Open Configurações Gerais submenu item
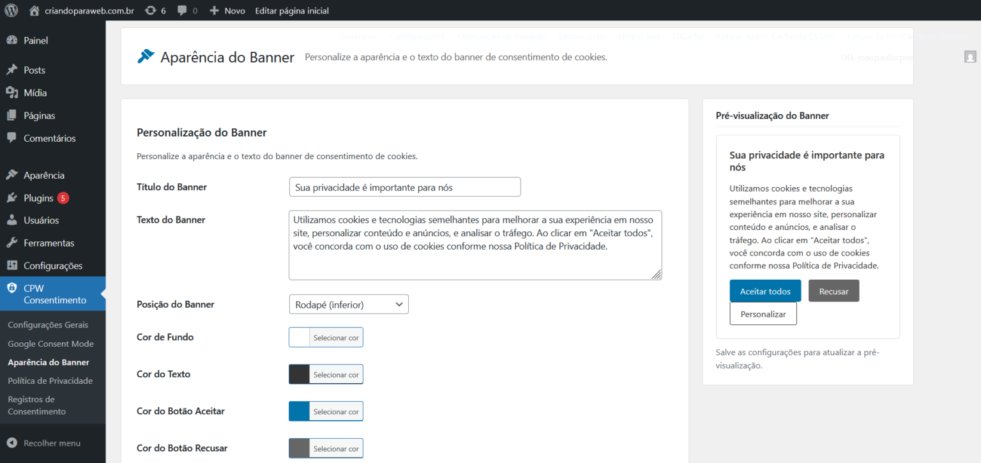Viewport: 981px width, 463px height. click(x=48, y=325)
